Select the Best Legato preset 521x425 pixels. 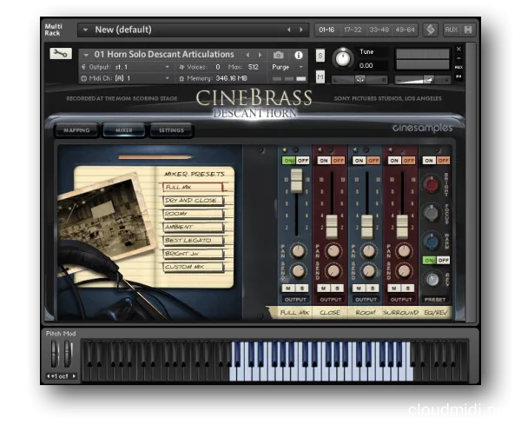coord(193,241)
